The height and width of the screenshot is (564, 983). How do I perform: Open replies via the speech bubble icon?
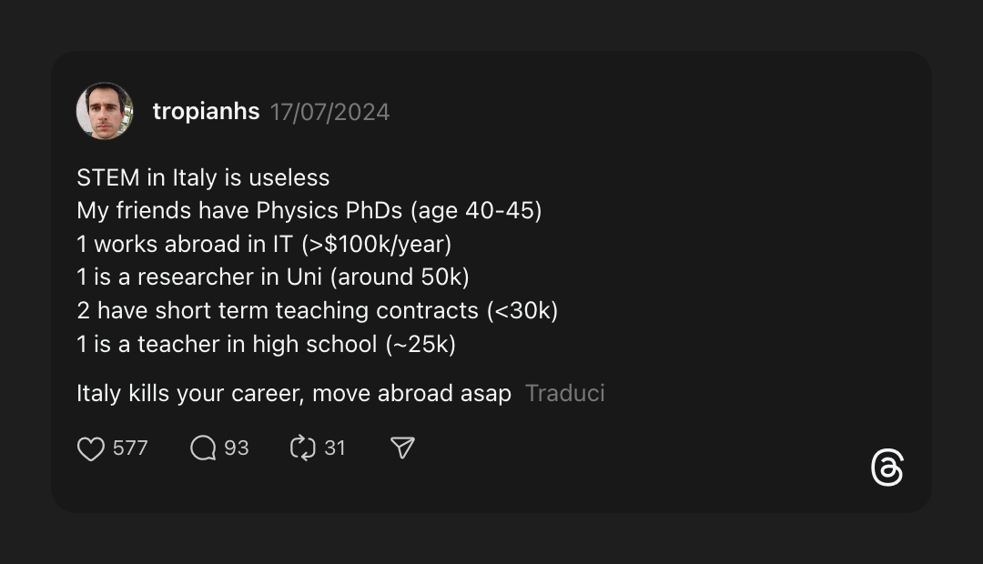[x=203, y=448]
